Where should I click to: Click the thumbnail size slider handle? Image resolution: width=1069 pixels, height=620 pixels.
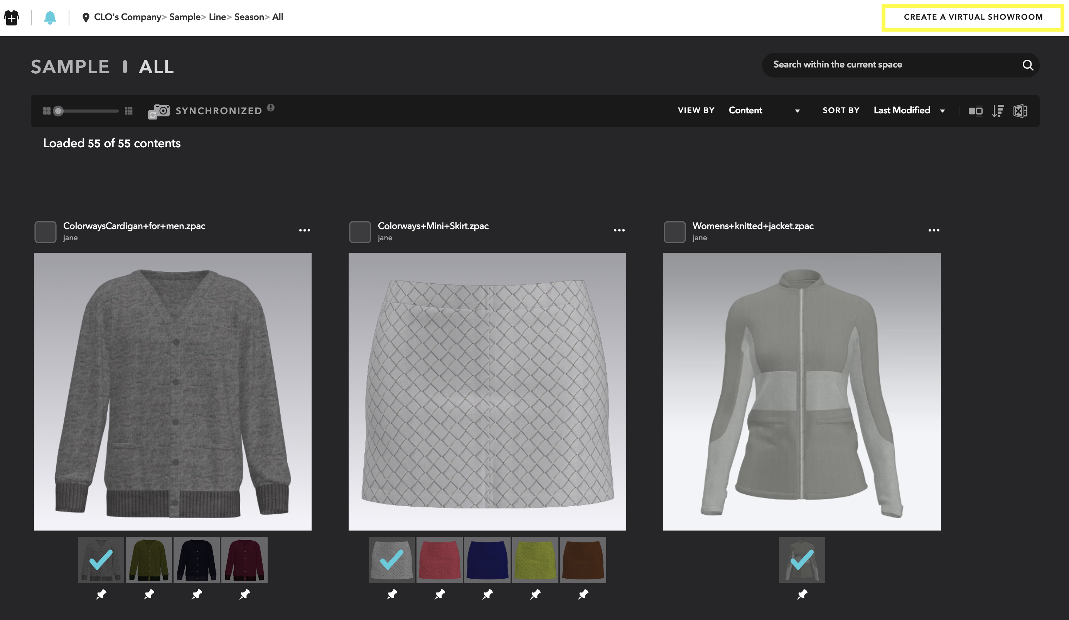[x=59, y=111]
